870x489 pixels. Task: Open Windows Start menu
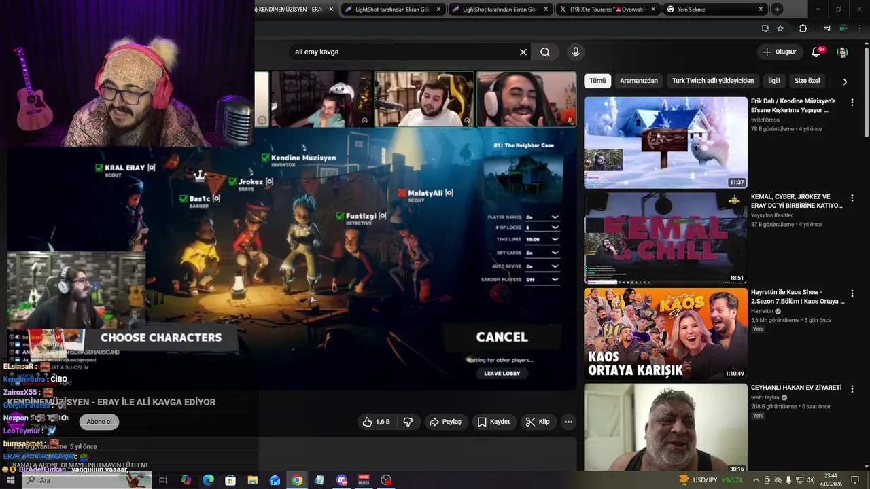click(x=11, y=480)
